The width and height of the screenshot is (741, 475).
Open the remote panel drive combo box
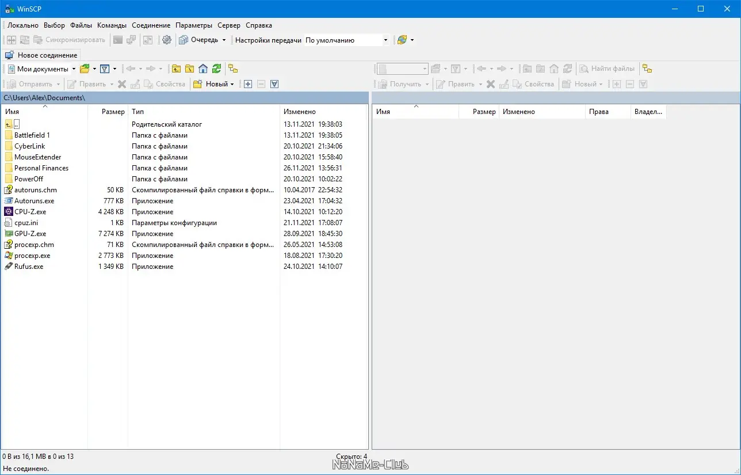(x=402, y=69)
